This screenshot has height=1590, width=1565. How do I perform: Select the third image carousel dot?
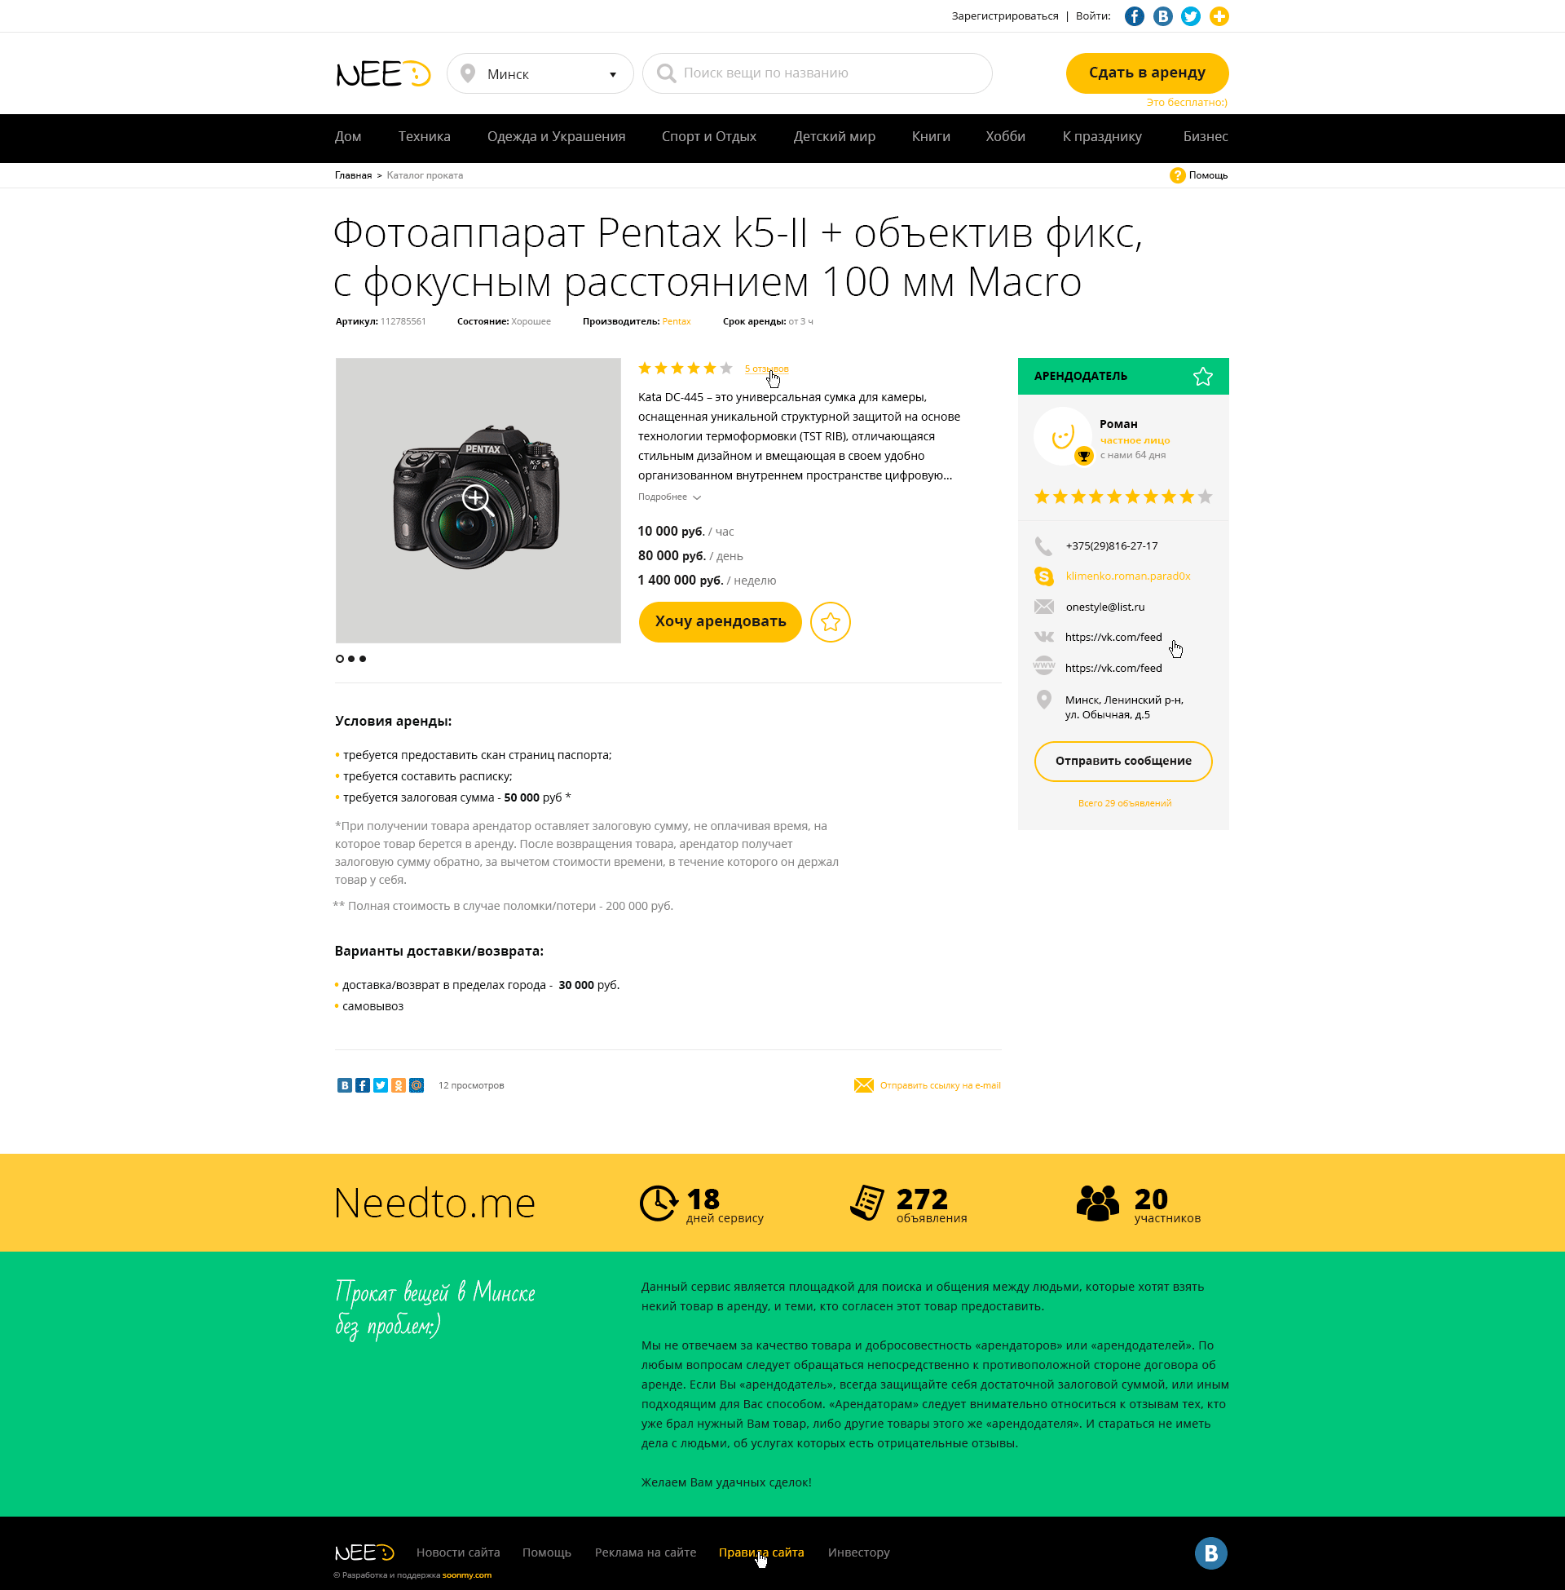[x=363, y=659]
